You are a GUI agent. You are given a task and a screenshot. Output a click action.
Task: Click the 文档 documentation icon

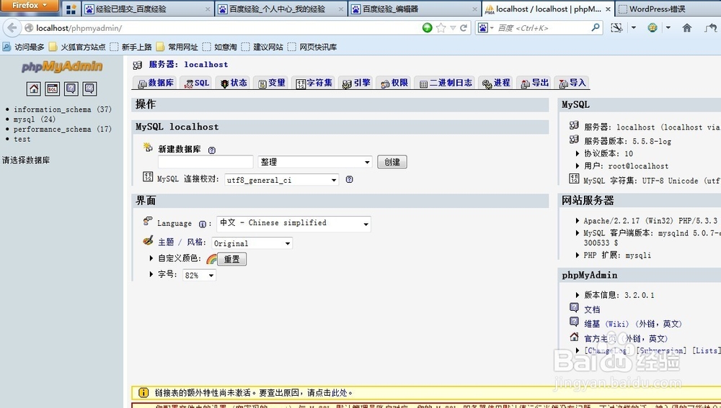click(x=574, y=307)
